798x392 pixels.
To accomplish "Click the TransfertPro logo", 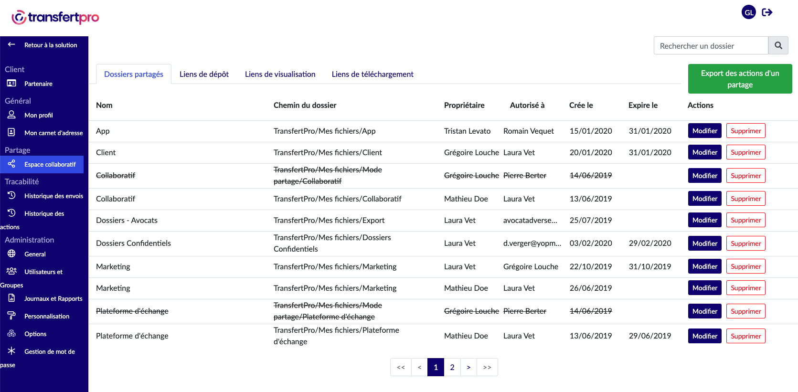I will click(x=55, y=17).
